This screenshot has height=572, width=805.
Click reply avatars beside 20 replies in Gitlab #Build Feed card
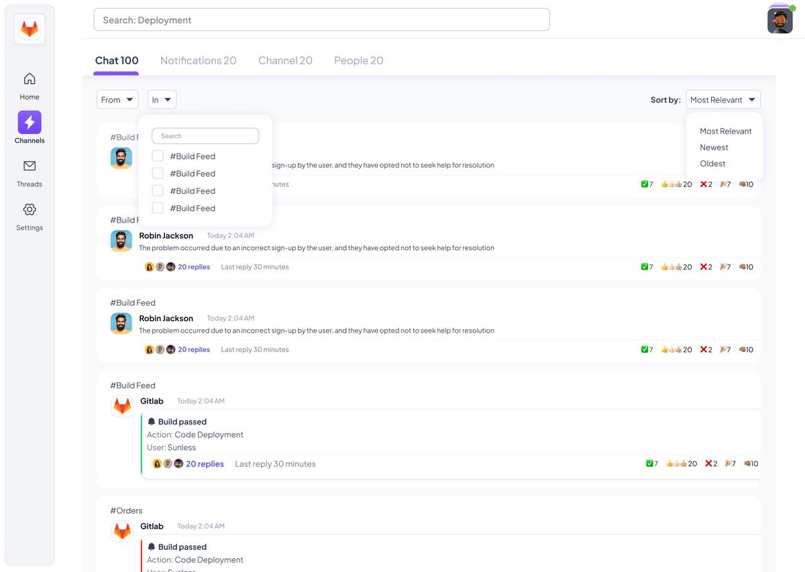click(x=168, y=463)
